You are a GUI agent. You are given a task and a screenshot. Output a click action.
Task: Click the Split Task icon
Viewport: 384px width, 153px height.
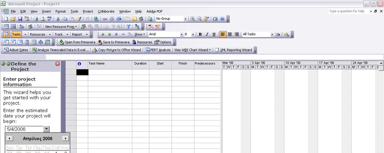(119, 19)
